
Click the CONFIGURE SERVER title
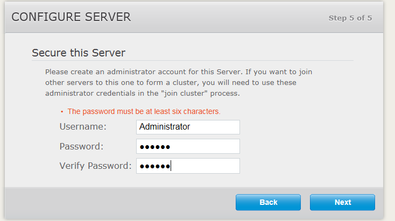71,17
